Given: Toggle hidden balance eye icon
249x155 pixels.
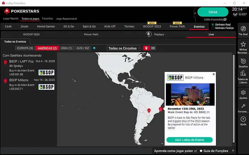Looking at the screenshot, I should pyautogui.click(x=225, y=19).
